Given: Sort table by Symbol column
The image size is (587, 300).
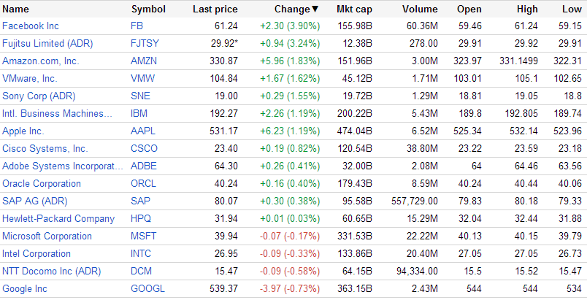Looking at the screenshot, I should pos(148,9).
